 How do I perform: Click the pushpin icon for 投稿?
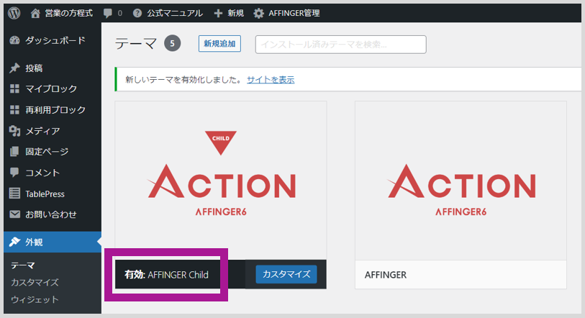point(14,68)
